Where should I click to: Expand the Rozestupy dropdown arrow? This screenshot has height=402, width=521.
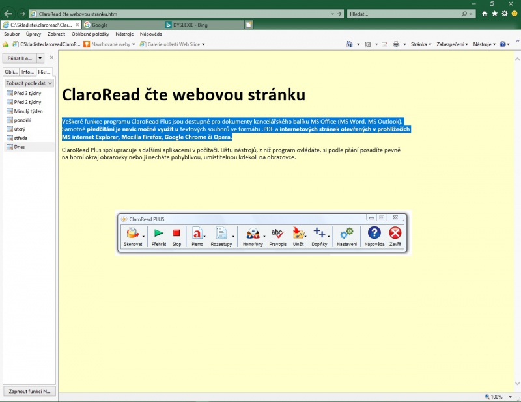click(233, 236)
